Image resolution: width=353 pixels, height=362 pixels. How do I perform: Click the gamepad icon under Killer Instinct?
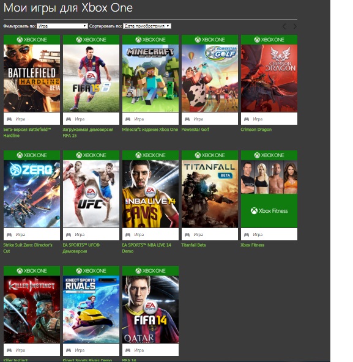click(x=9, y=350)
